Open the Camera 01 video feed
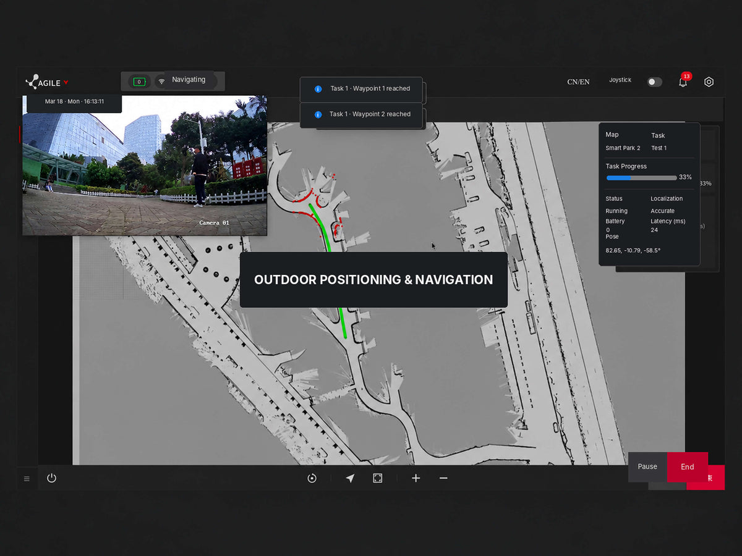The image size is (742, 556). tap(145, 166)
